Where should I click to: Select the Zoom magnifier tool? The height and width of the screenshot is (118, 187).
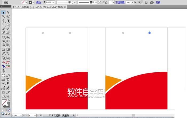pyautogui.click(x=8, y=96)
